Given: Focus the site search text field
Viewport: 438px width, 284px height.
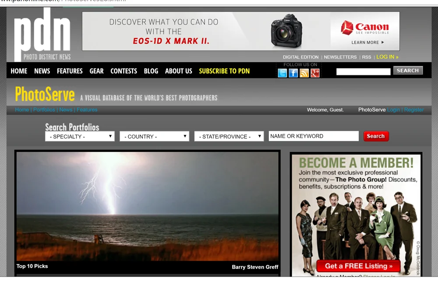Looking at the screenshot, I should coord(364,72).
